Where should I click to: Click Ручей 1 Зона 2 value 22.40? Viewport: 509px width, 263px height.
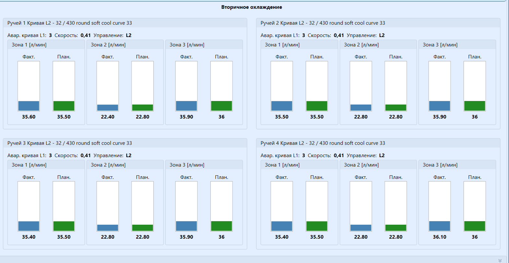point(108,117)
